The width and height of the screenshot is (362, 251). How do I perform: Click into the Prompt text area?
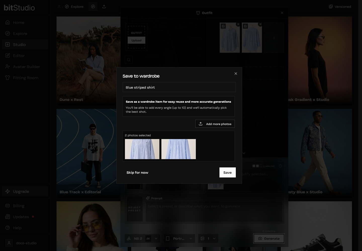(214, 212)
